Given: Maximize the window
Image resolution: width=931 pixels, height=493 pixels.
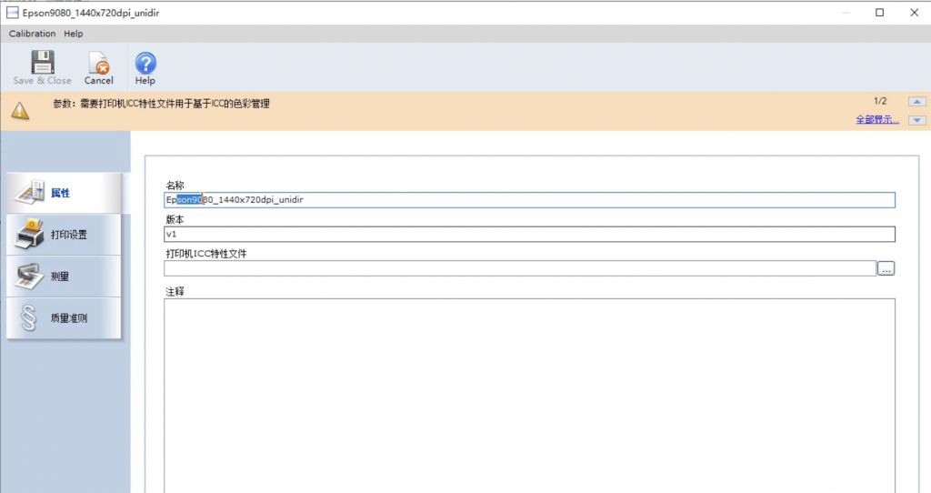Looking at the screenshot, I should pyautogui.click(x=880, y=13).
